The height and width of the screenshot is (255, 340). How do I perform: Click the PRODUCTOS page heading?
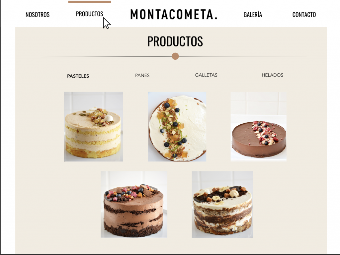(175, 41)
